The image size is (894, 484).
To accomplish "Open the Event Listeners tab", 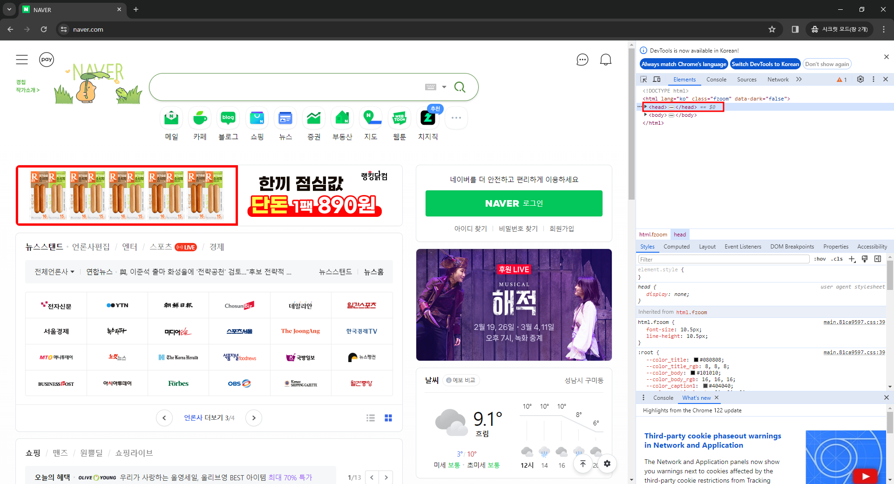I will (743, 247).
